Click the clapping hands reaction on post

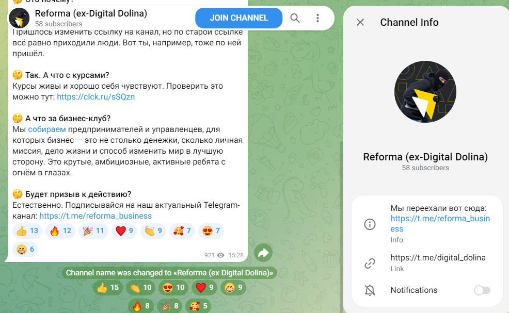click(x=153, y=231)
